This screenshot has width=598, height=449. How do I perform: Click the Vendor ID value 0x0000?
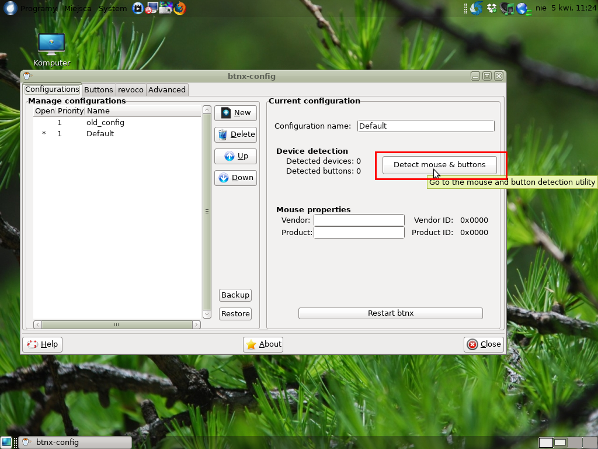474,220
